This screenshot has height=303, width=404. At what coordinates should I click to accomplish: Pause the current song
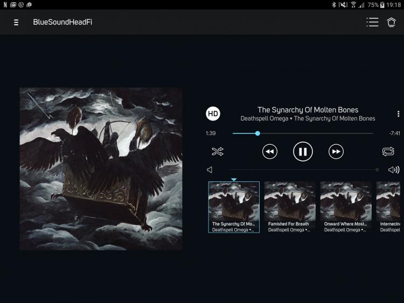(x=303, y=152)
